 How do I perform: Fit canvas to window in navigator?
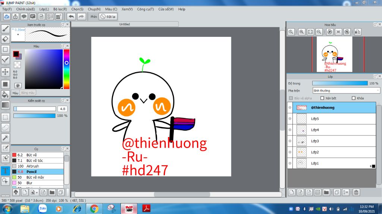pyautogui.click(x=310, y=32)
